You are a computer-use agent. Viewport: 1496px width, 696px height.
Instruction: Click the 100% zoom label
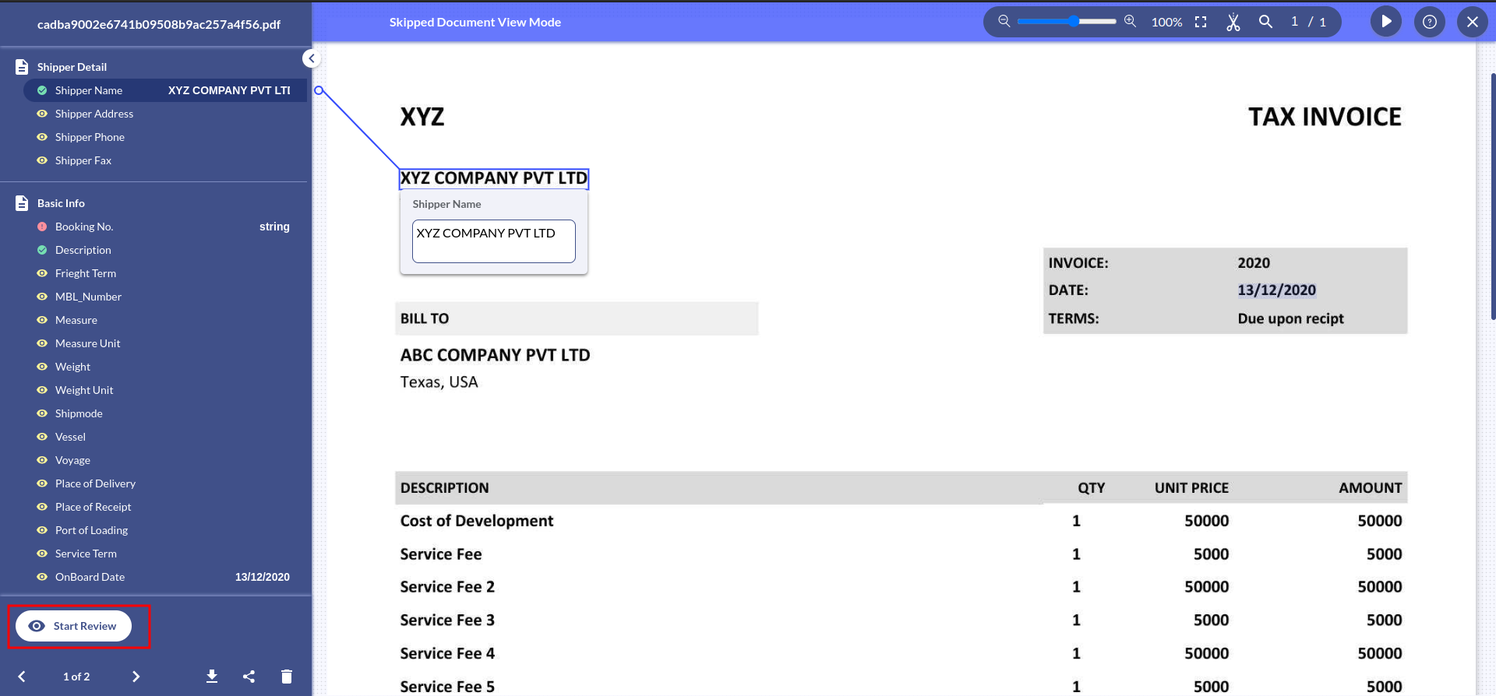click(x=1166, y=23)
